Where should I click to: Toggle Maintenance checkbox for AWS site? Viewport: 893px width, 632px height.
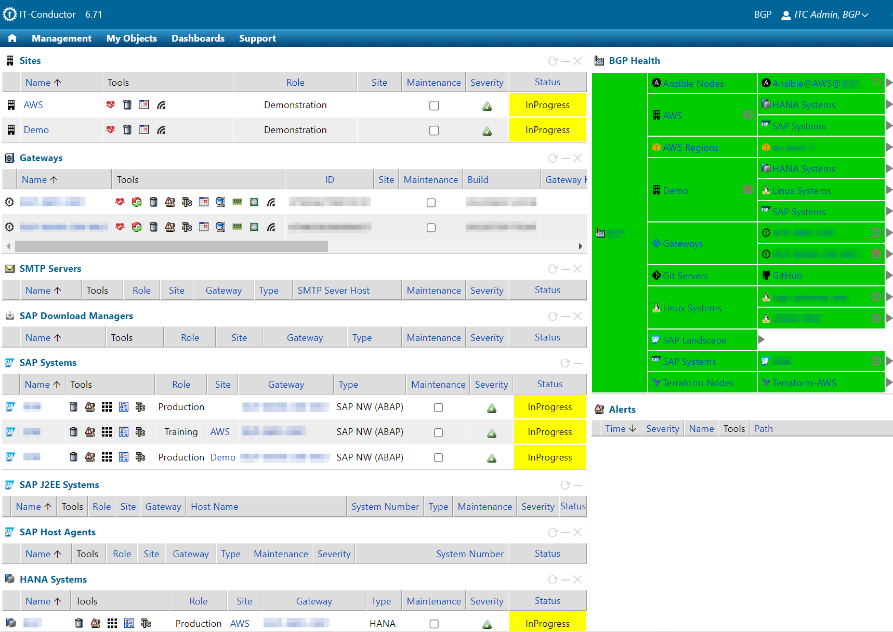pos(434,106)
